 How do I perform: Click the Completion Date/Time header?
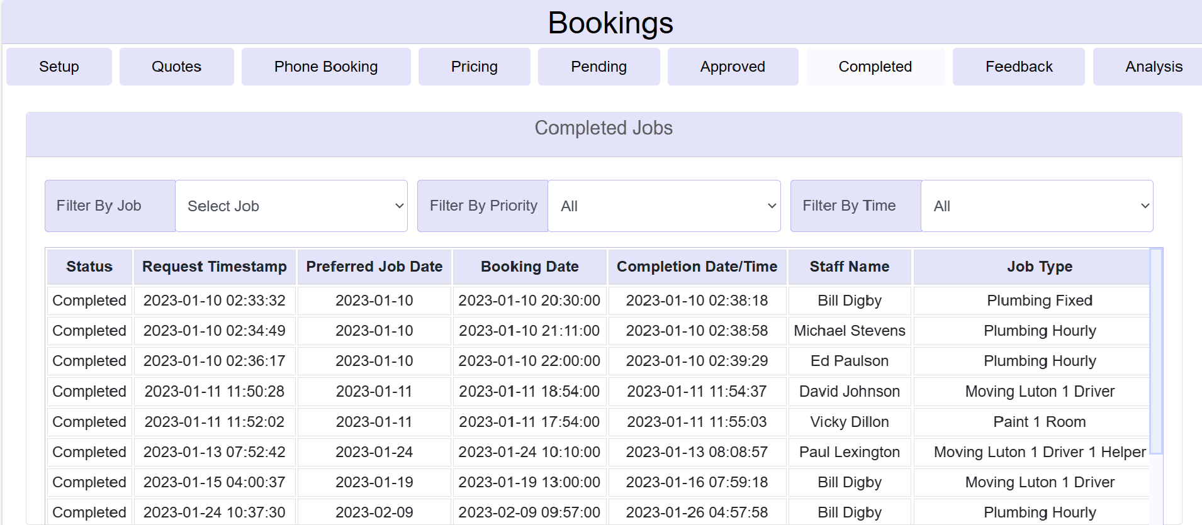point(697,267)
